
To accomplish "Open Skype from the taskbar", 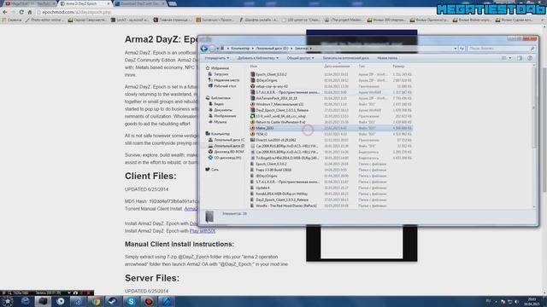I will point(131,301).
